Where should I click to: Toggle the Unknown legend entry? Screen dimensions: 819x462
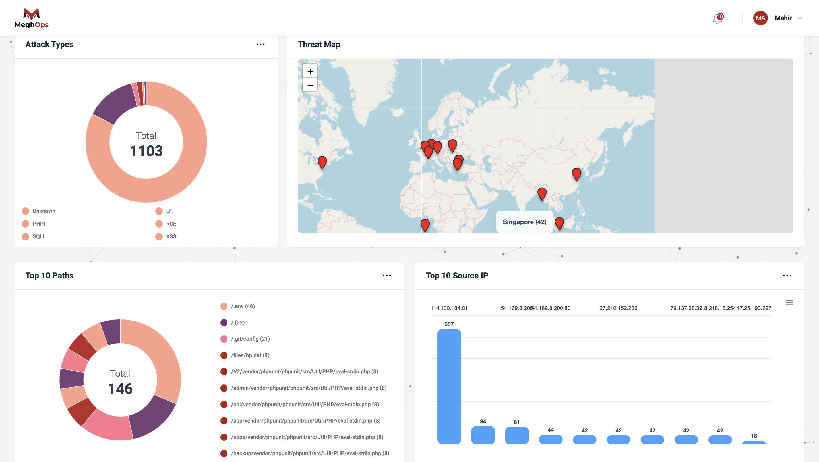(x=44, y=211)
